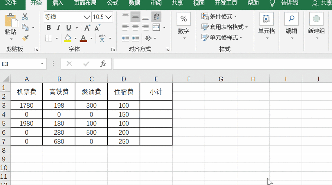This screenshot has height=185, width=332.
Task: Click the text orientation icon
Action: point(148,38)
